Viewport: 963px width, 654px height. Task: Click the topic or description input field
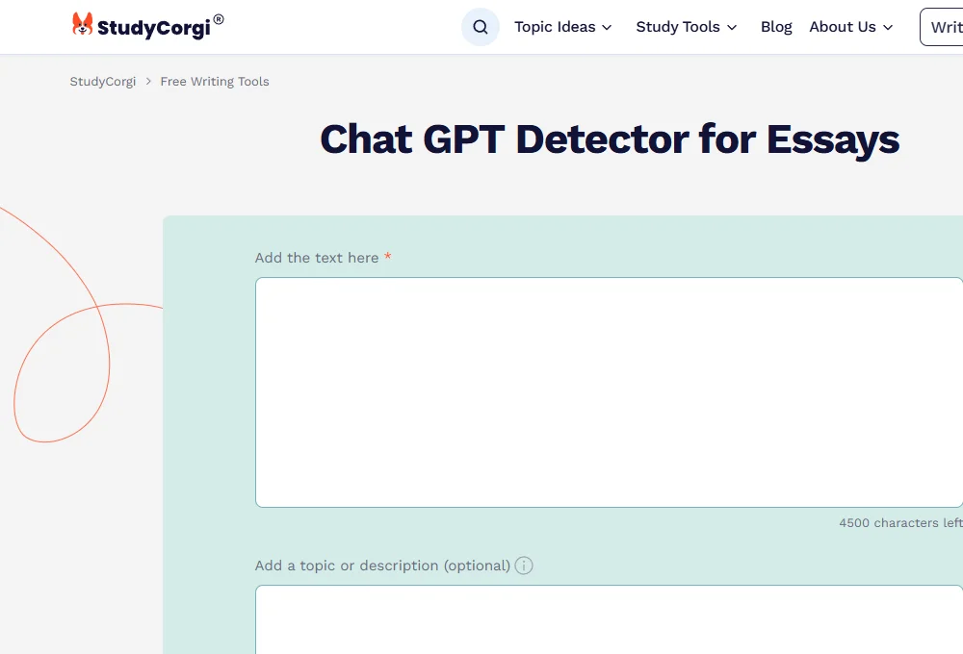(610, 619)
